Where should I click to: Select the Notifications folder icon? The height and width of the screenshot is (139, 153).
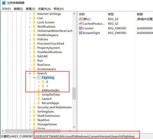(34, 27)
